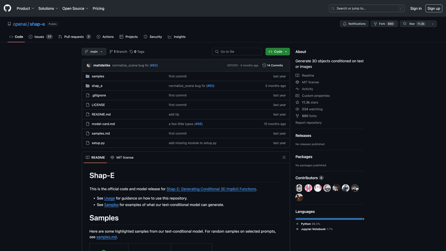
Task: Star the shap-e repository
Action: [x=414, y=24]
